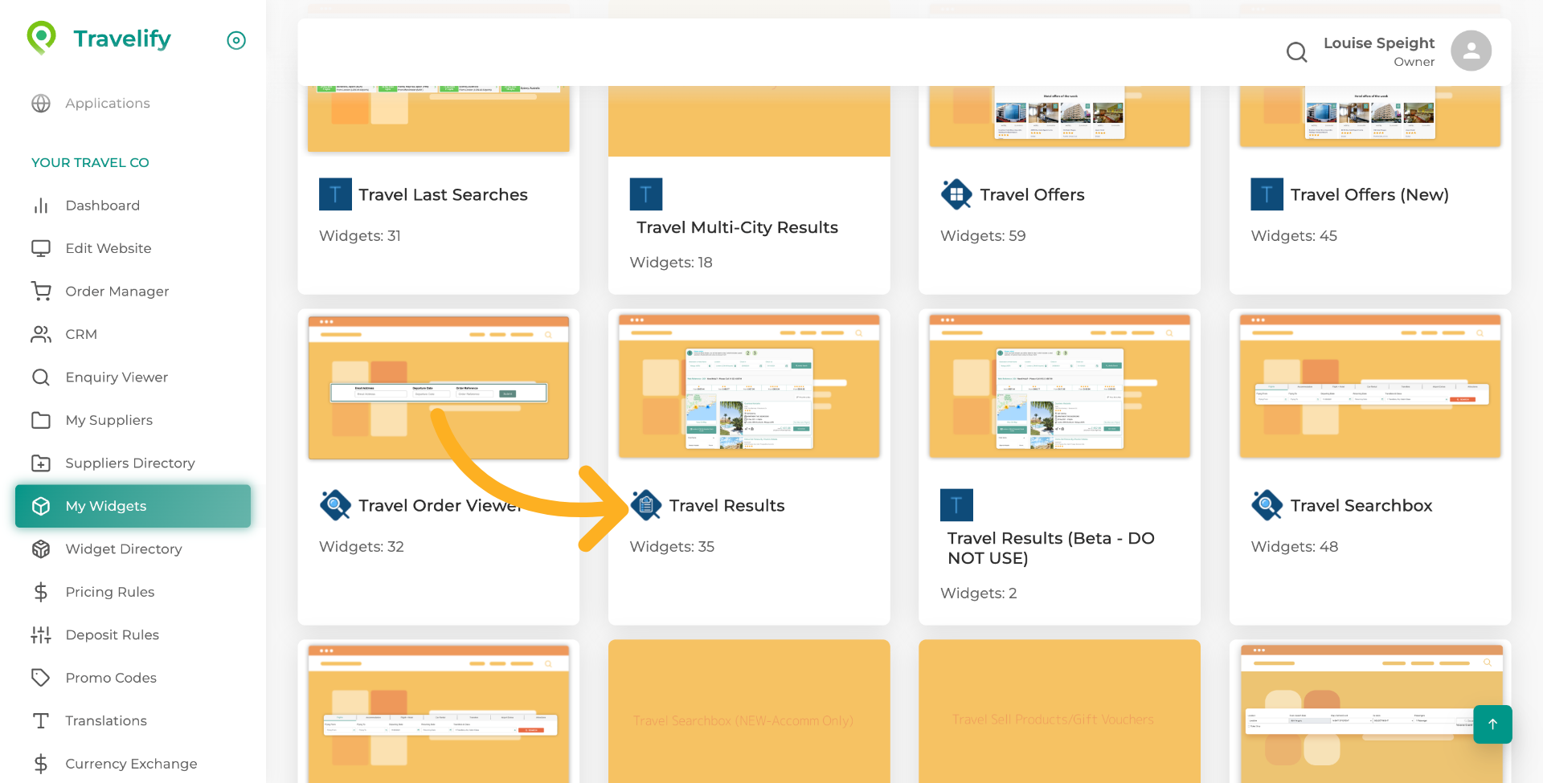Click the Applications globe icon
Image resolution: width=1543 pixels, height=783 pixels.
tap(41, 104)
